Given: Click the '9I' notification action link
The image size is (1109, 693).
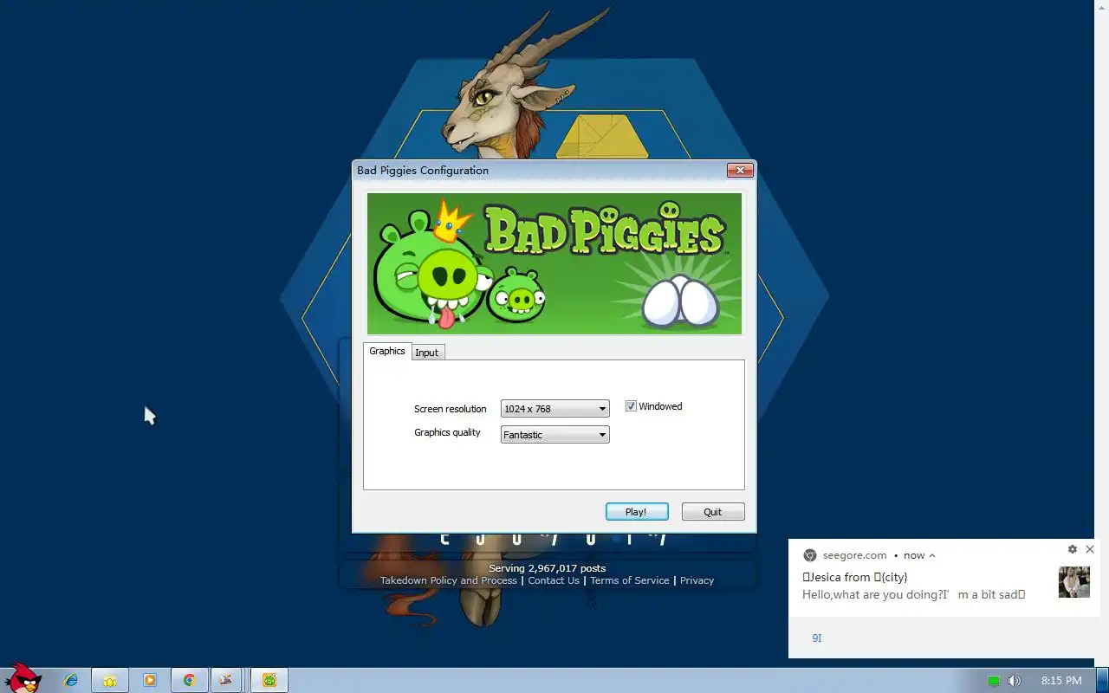Looking at the screenshot, I should coord(816,638).
